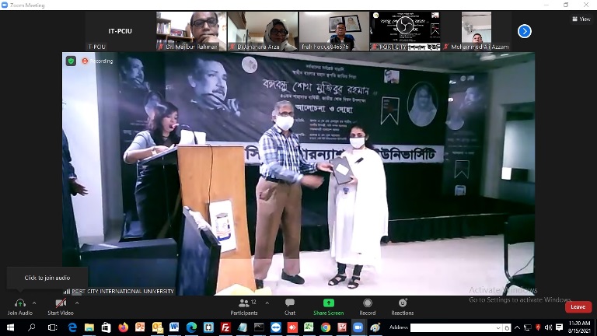This screenshot has width=597, height=336.
Task: Open the Chat panel
Action: [290, 307]
